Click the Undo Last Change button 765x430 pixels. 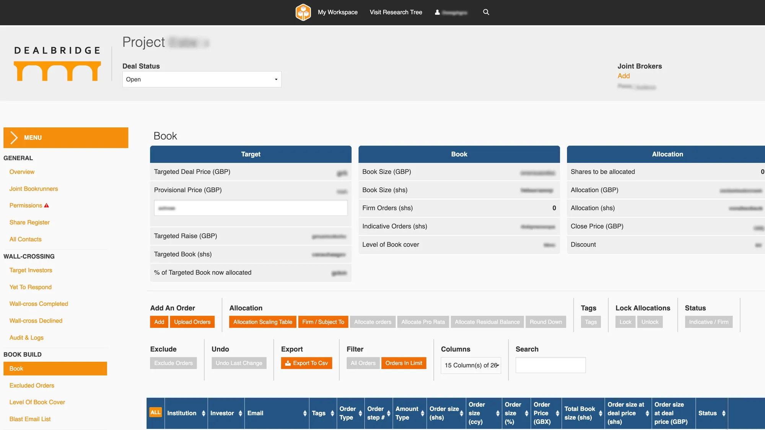point(239,363)
